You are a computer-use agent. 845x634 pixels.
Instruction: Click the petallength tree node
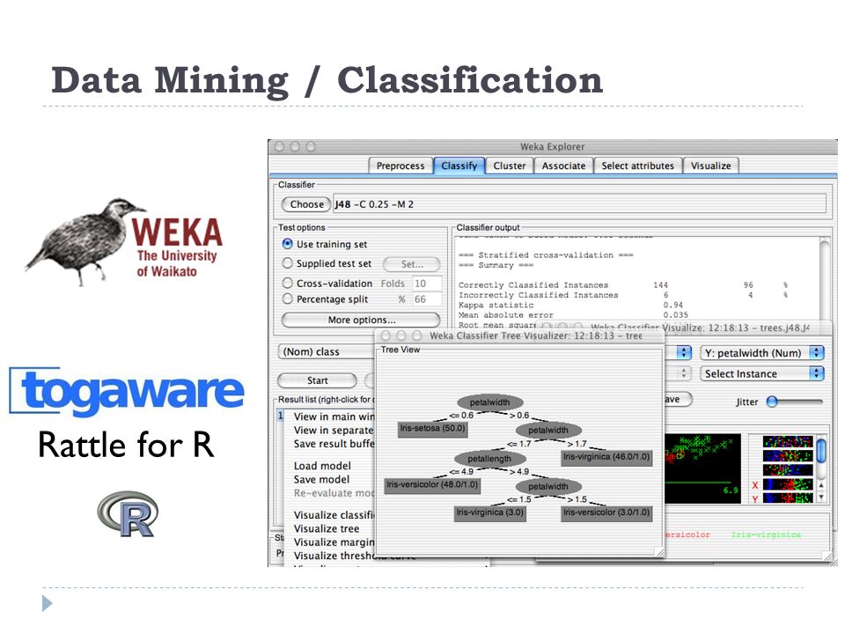tap(489, 458)
